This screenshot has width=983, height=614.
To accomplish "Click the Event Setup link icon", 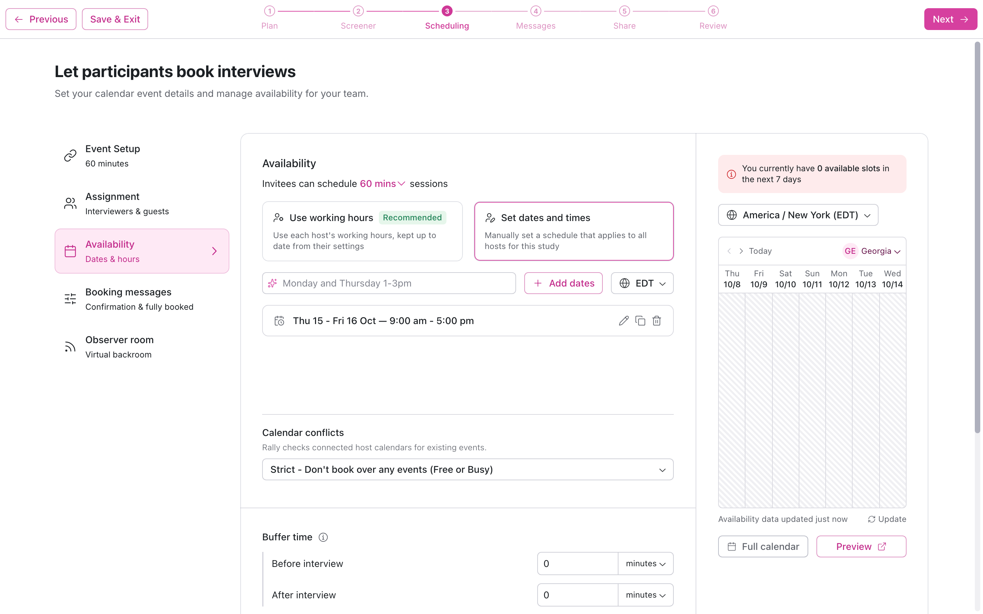I will (x=70, y=156).
